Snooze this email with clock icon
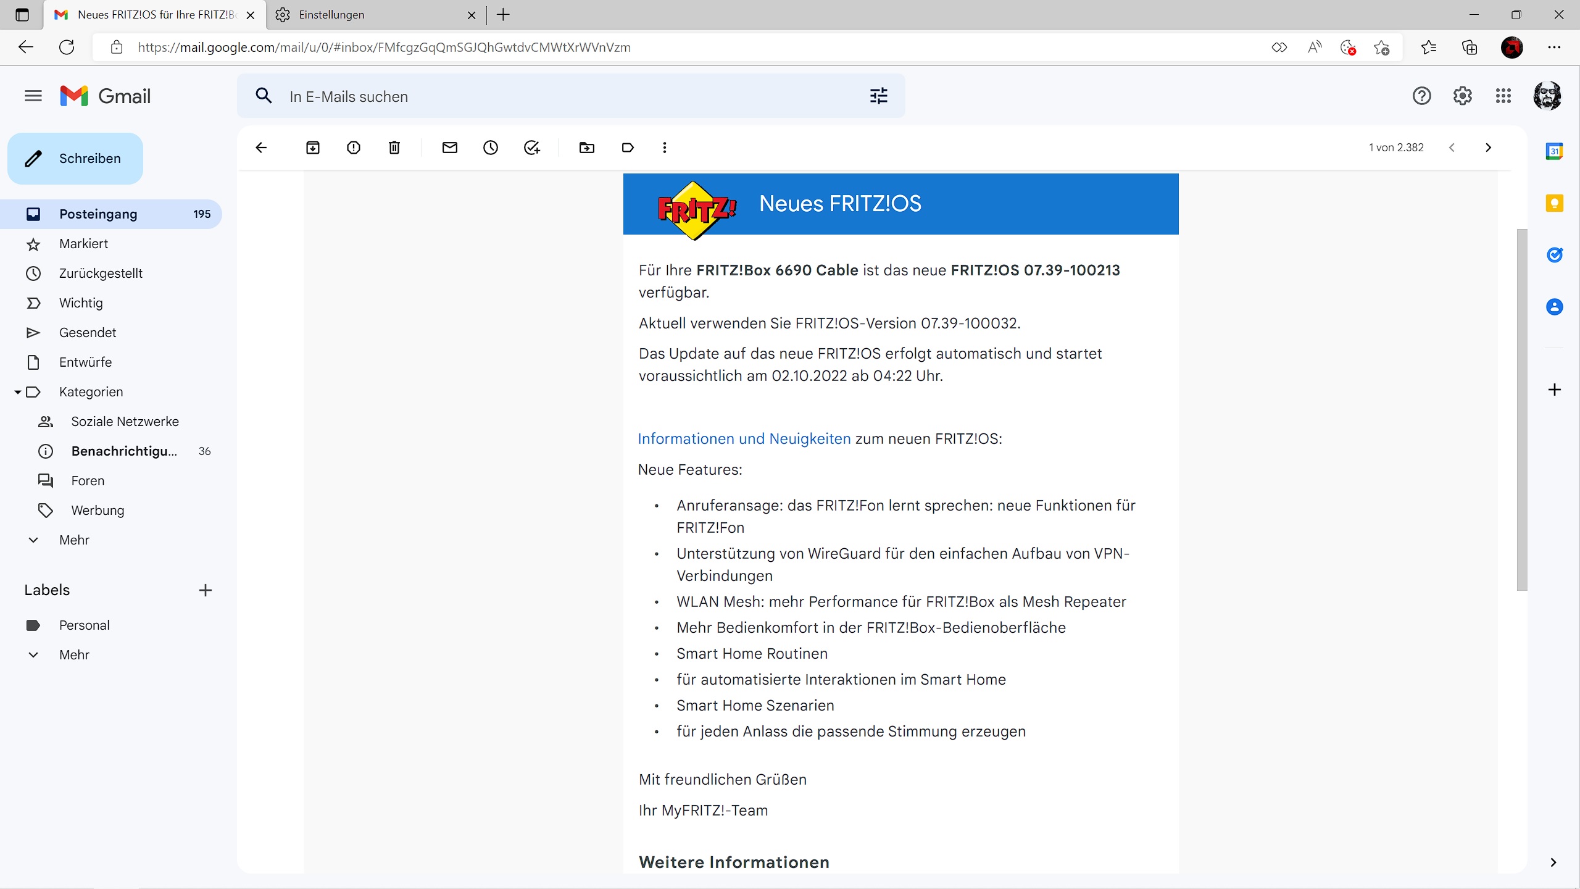The height and width of the screenshot is (889, 1580). pyautogui.click(x=491, y=148)
